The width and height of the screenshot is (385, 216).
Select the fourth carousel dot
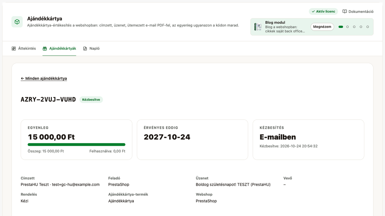pos(361,27)
